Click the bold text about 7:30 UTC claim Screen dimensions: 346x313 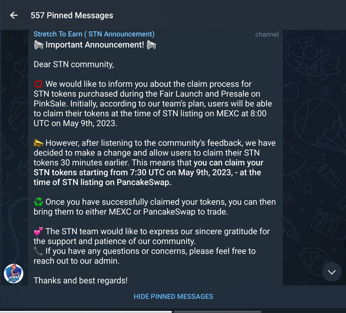pos(148,172)
